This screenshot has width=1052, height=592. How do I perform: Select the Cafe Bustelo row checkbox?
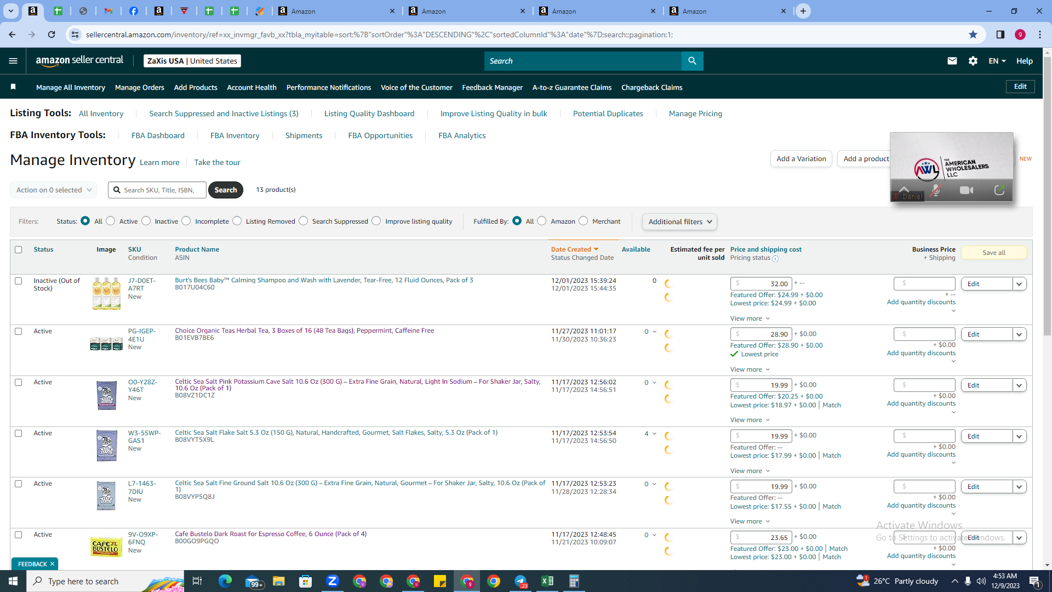coord(19,534)
